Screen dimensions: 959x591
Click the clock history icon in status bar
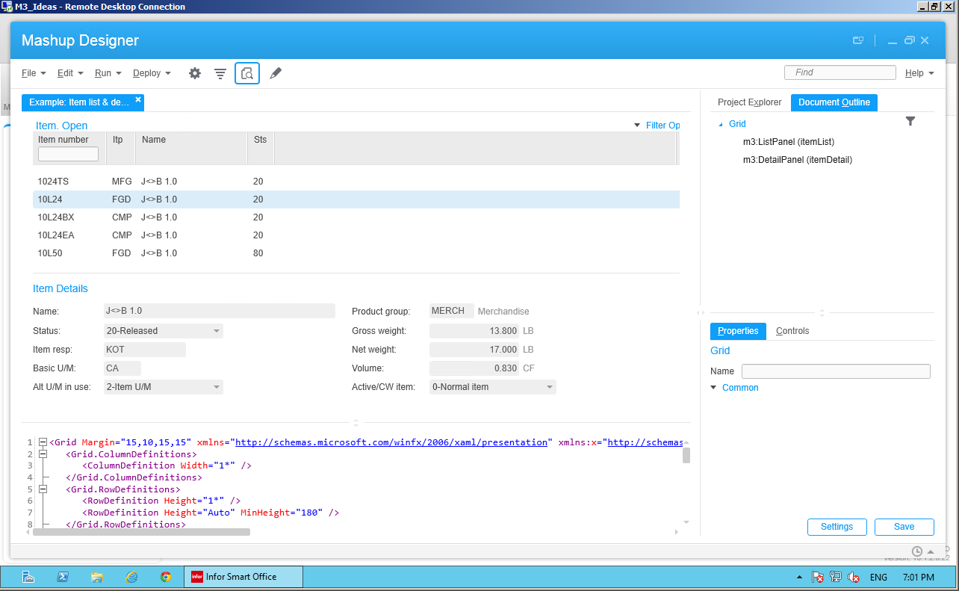click(x=916, y=551)
